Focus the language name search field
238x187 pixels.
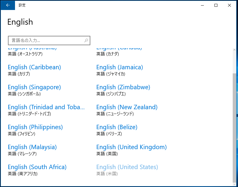(x=49, y=41)
